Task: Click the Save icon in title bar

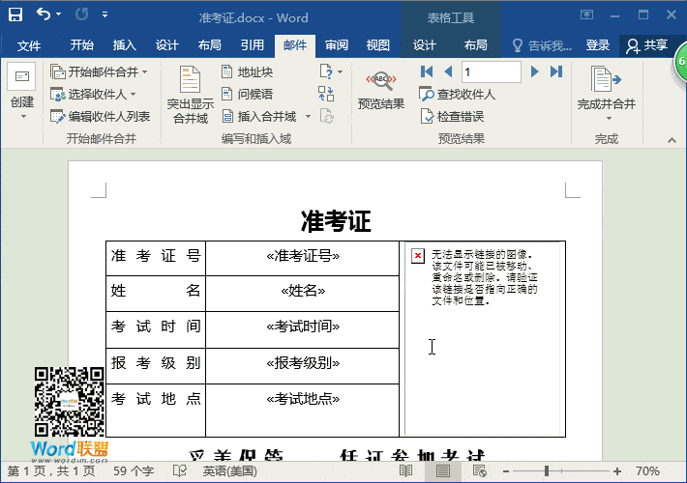Action: (15, 15)
